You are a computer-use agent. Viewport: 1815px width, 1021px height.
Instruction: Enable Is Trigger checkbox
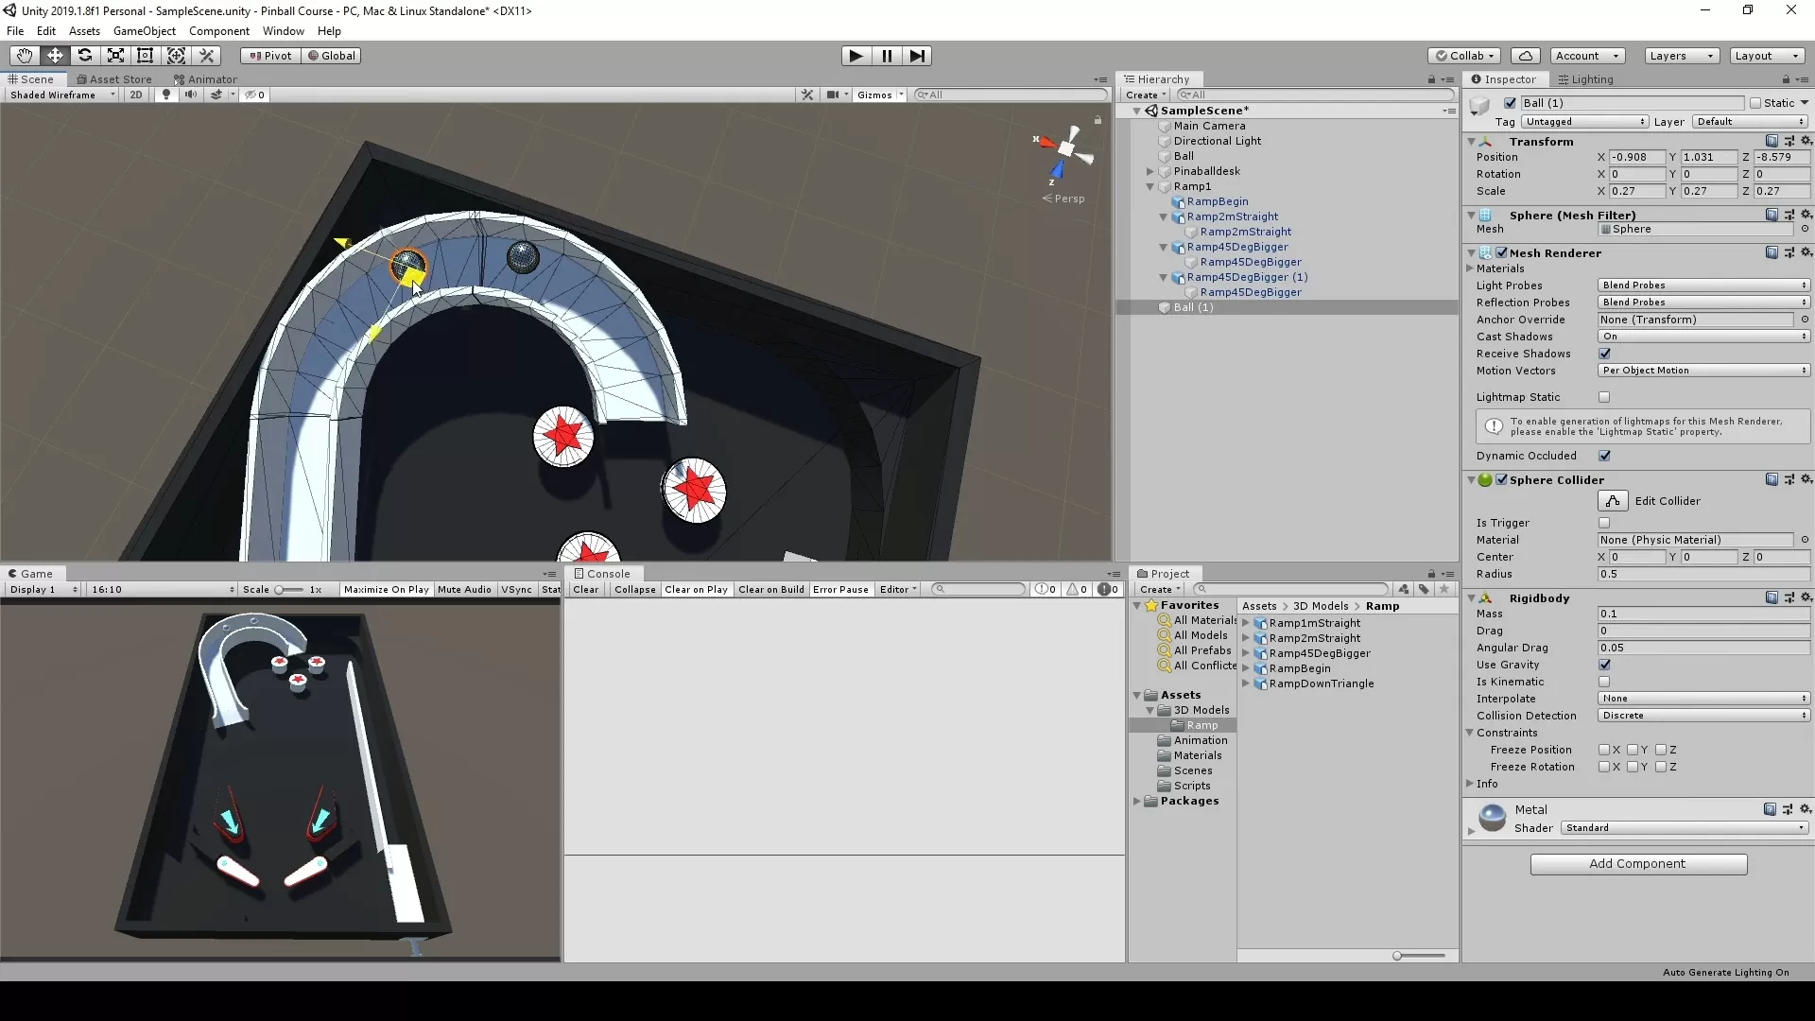pyautogui.click(x=1604, y=523)
